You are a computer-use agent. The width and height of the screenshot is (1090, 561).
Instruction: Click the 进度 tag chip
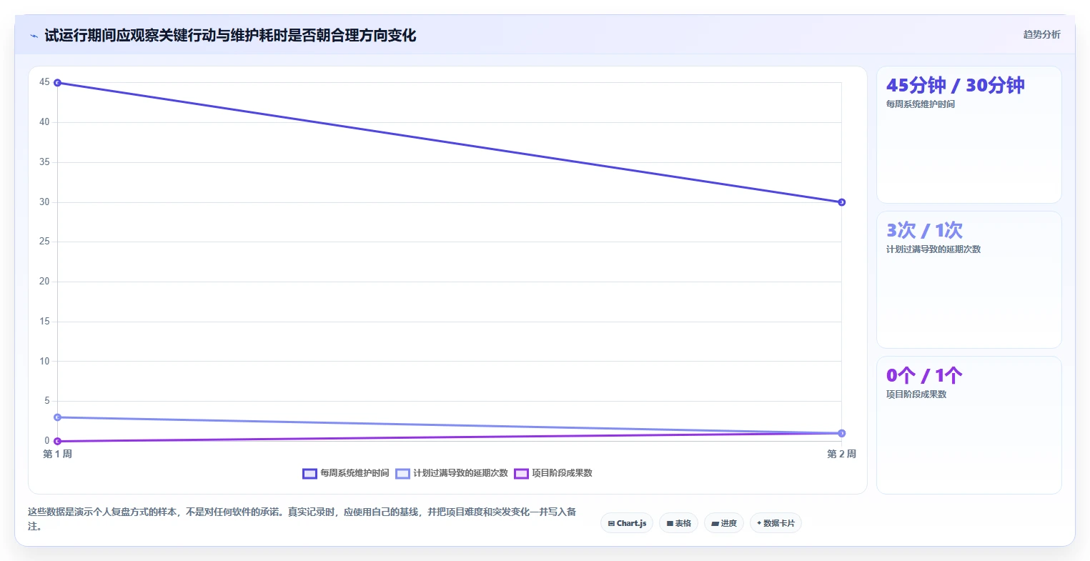pos(724,523)
